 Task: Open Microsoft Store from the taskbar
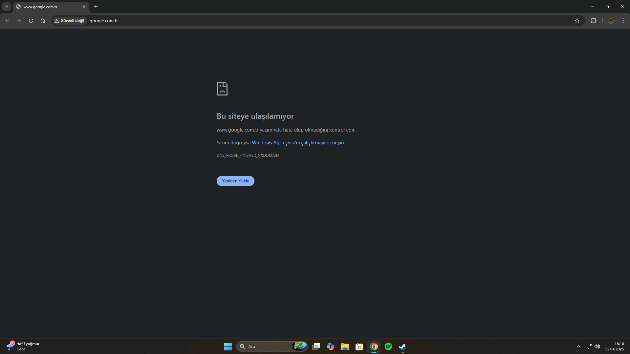(x=359, y=346)
